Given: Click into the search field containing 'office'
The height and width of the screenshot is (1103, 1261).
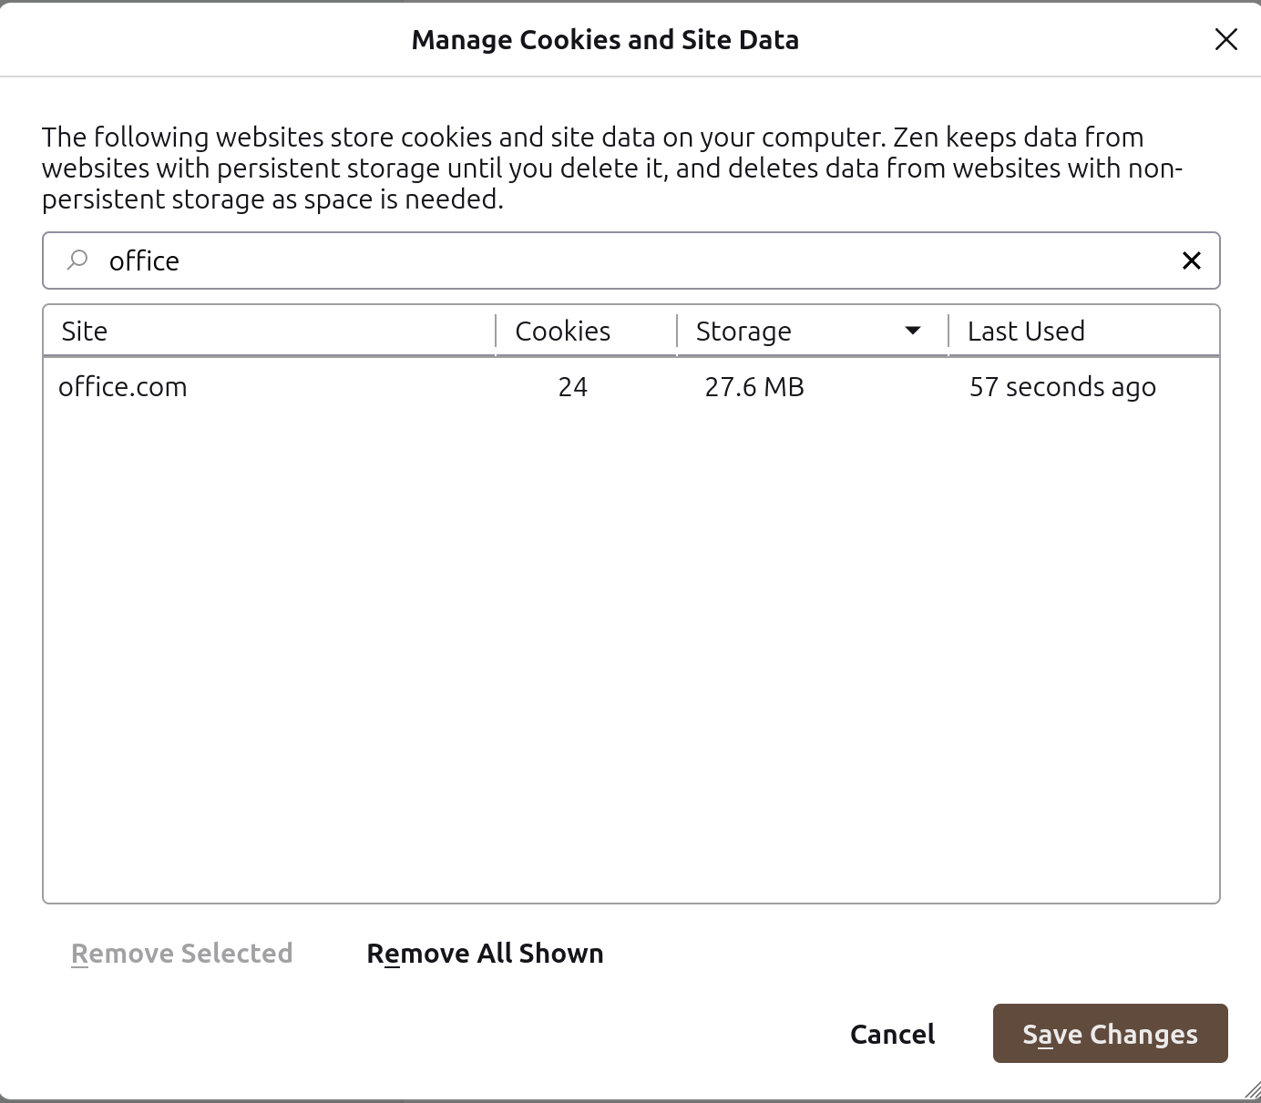Looking at the screenshot, I should (630, 260).
